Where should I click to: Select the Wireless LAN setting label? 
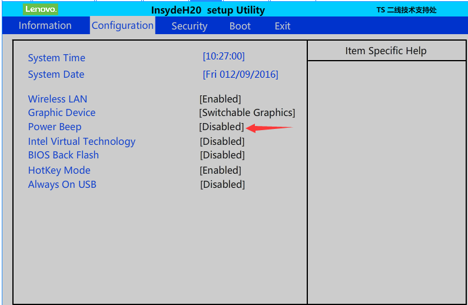pyautogui.click(x=58, y=99)
